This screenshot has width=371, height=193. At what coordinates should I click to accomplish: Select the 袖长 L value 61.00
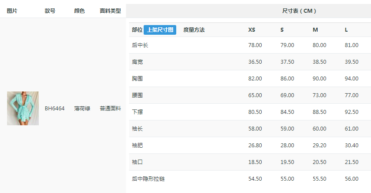coord(352,128)
